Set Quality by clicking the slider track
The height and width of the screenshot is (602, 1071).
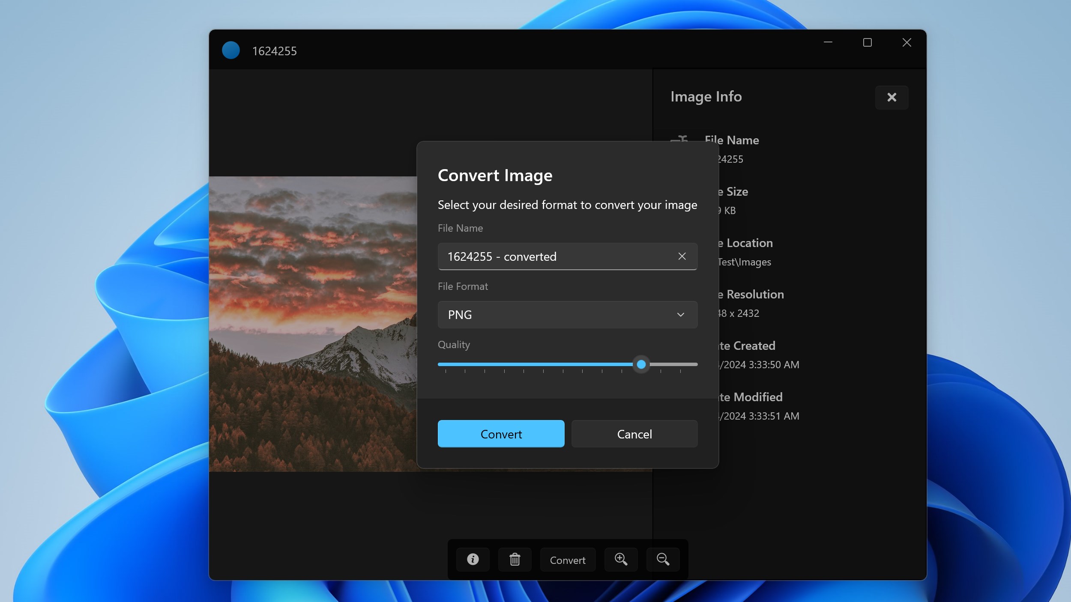coord(535,364)
